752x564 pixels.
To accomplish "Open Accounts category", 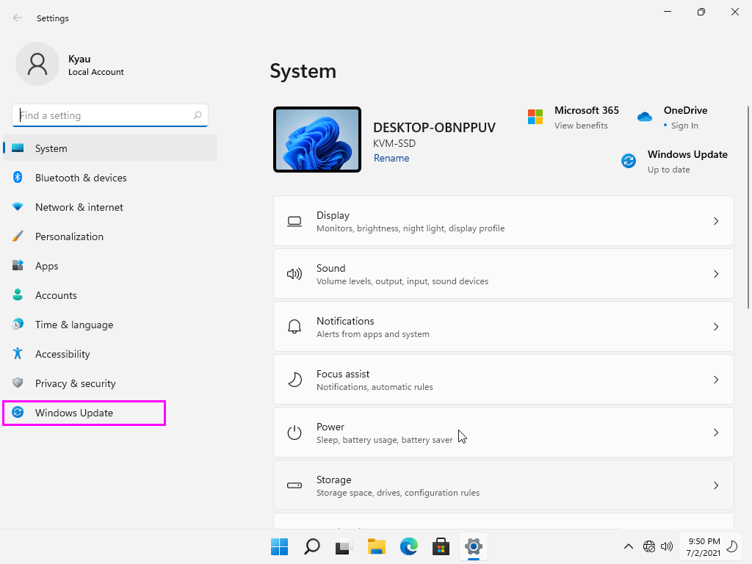I will (x=110, y=294).
